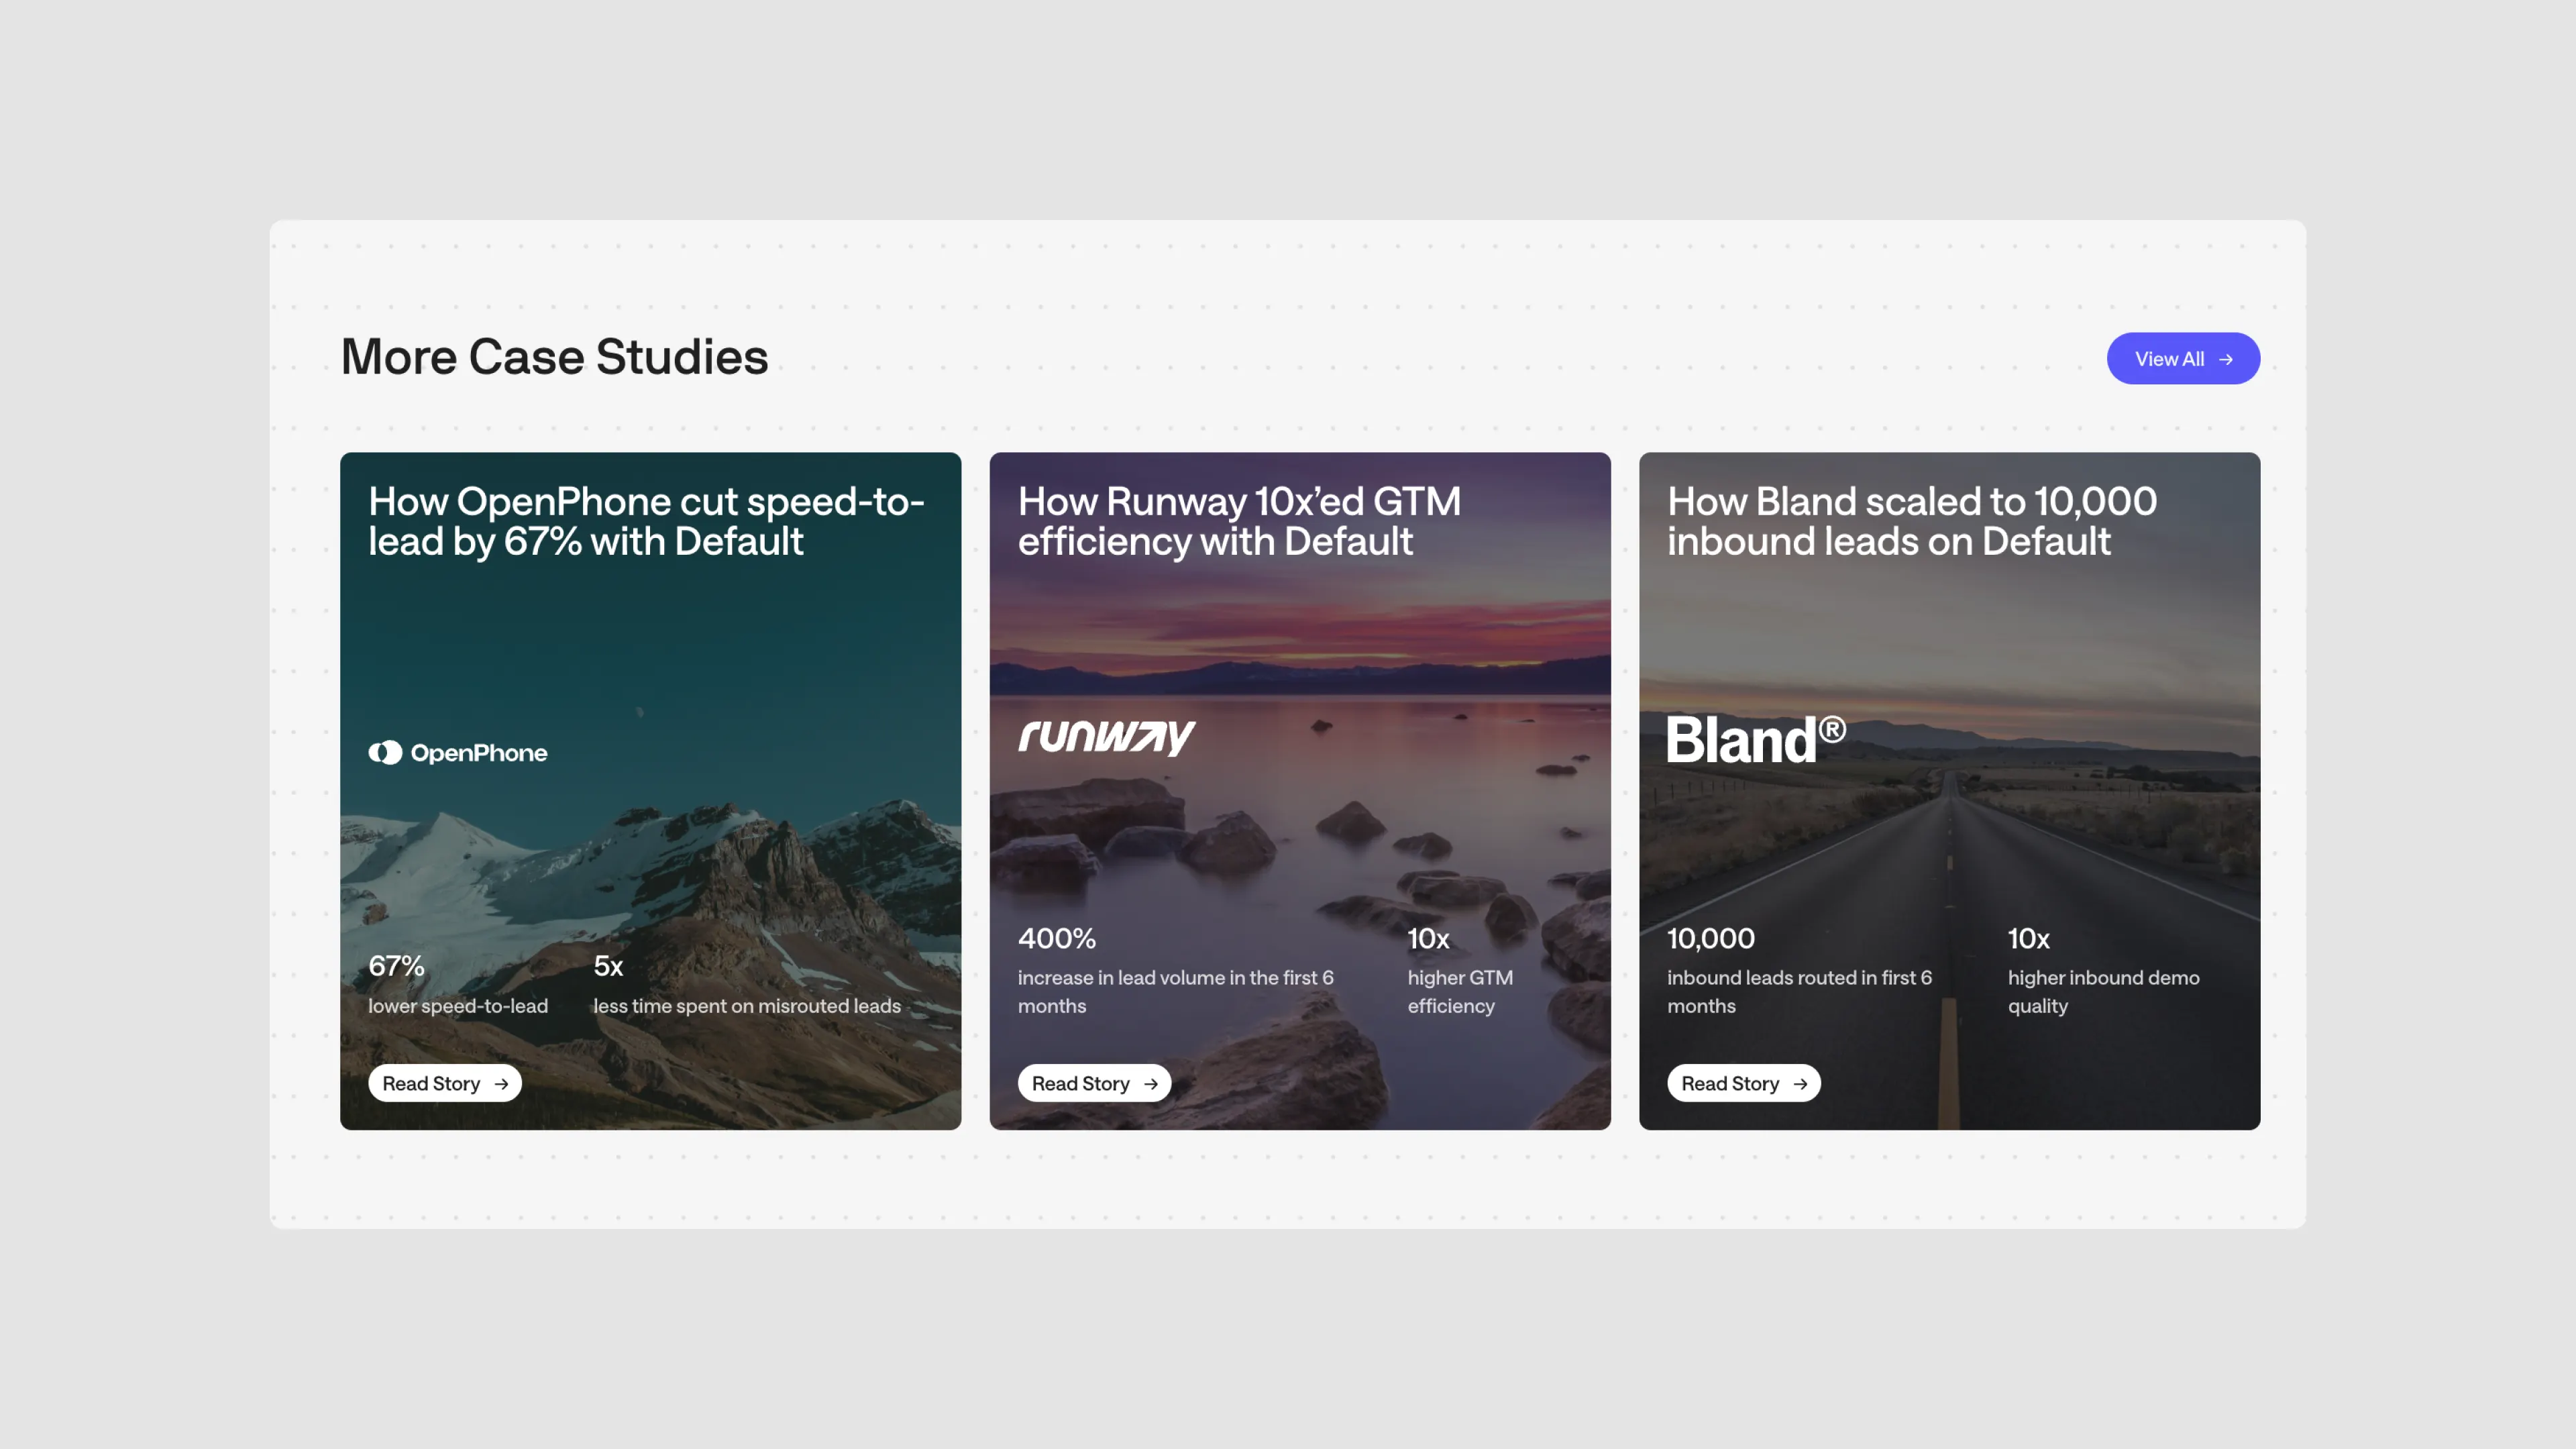Click the mountain photo on OpenPhone card

700,870
